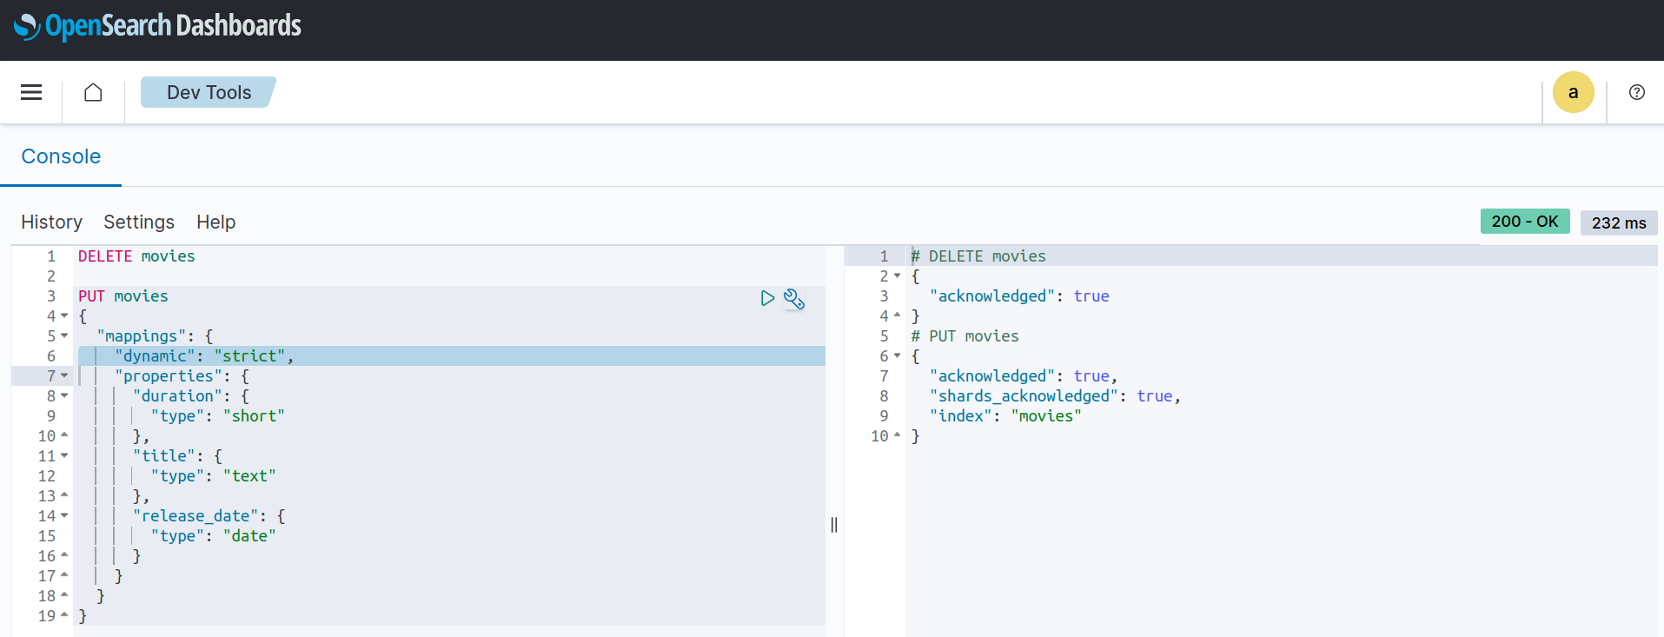Click "index": "movies" in output
Image resolution: width=1664 pixels, height=637 pixels.
coord(1005,416)
